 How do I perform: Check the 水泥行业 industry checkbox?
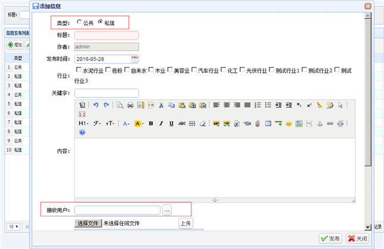pyautogui.click(x=79, y=70)
